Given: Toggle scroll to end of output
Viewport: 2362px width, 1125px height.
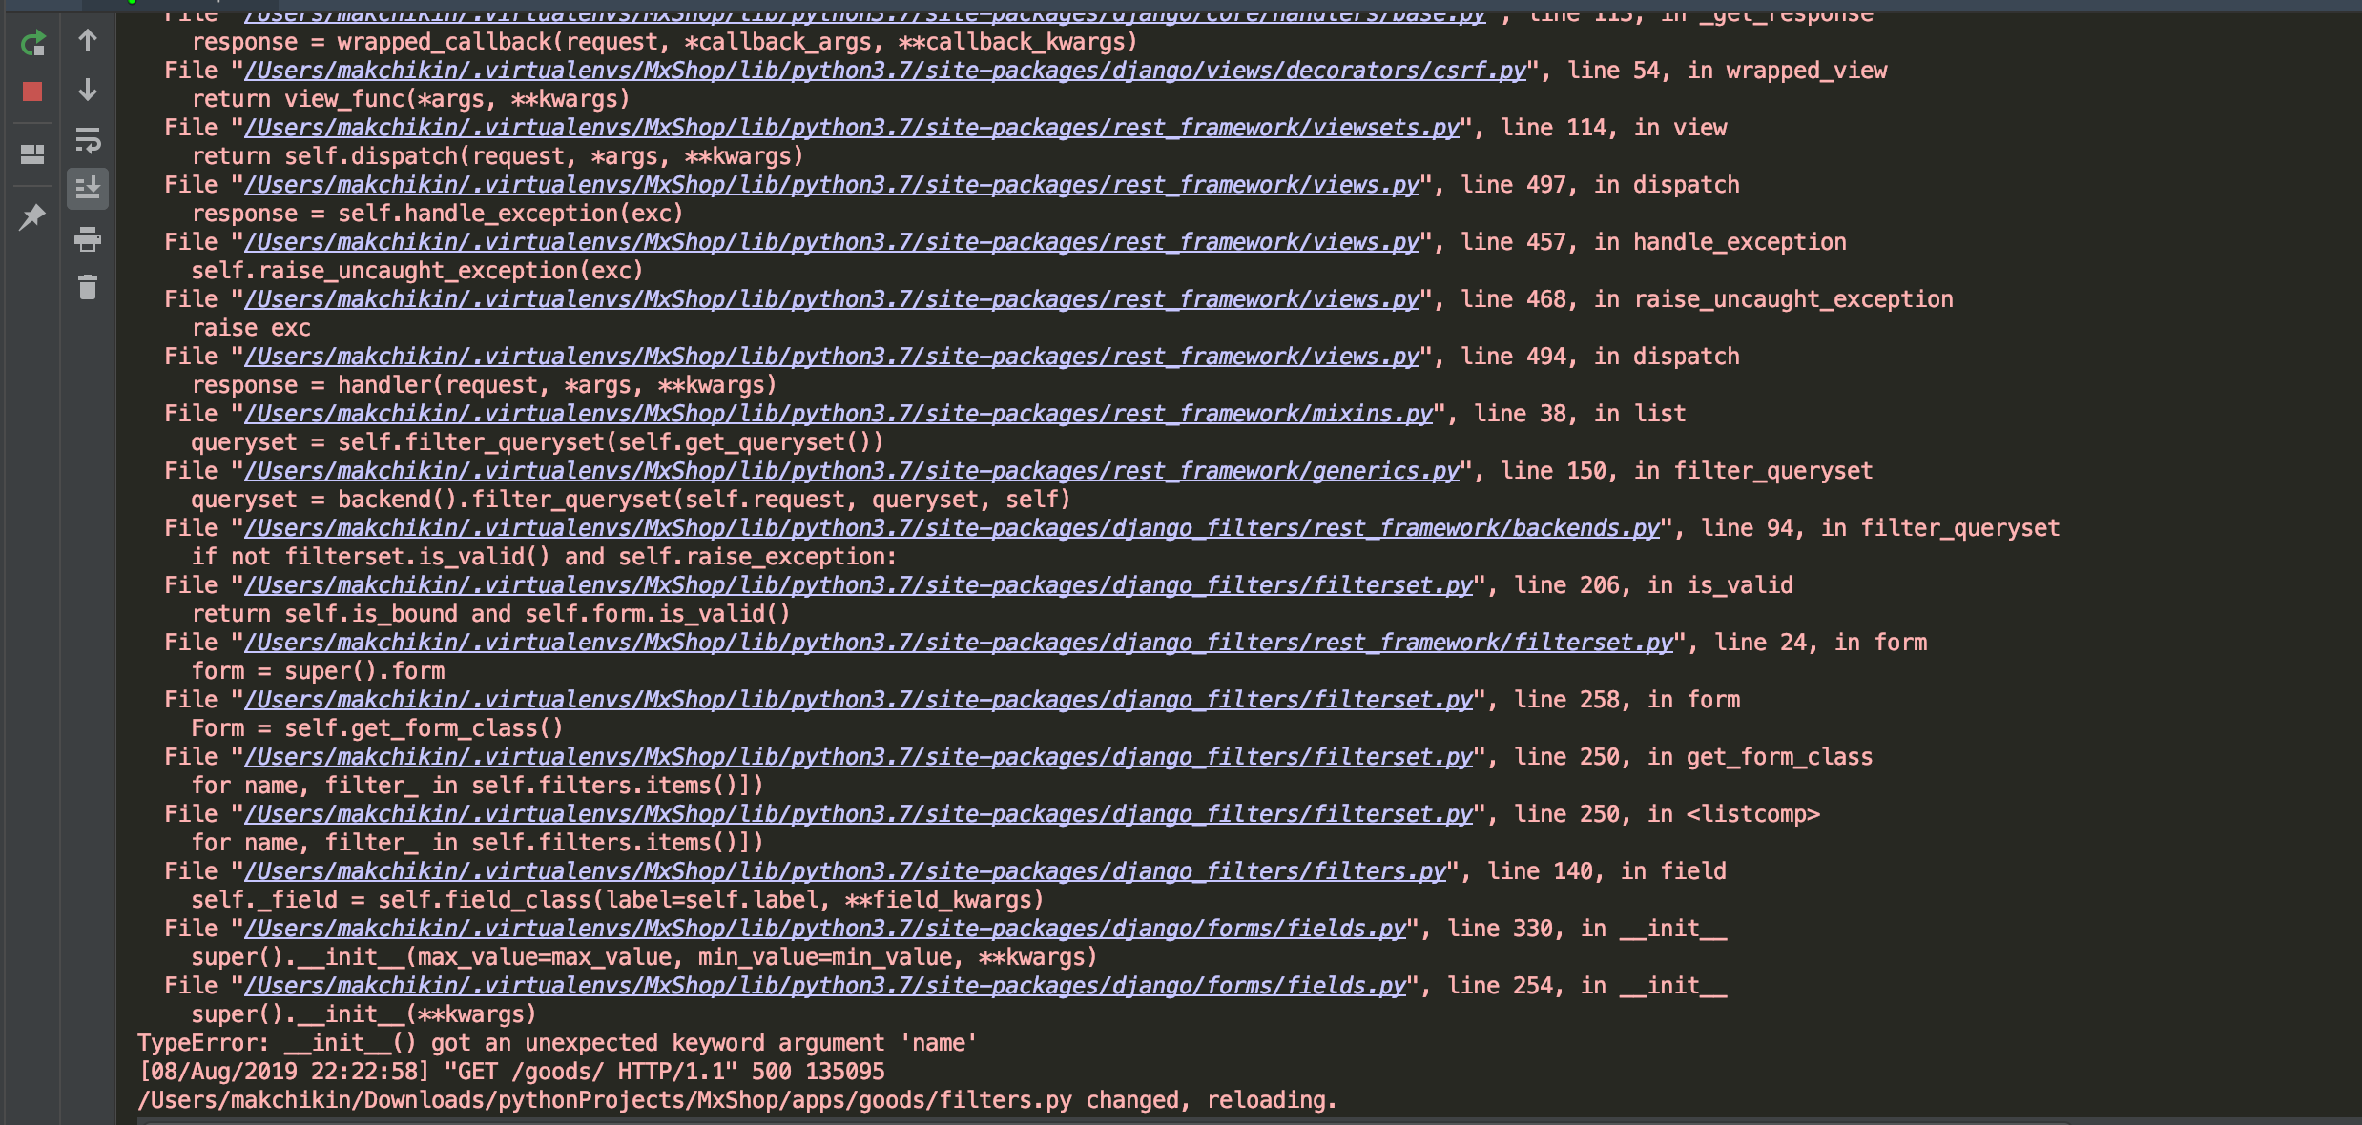Looking at the screenshot, I should [88, 189].
